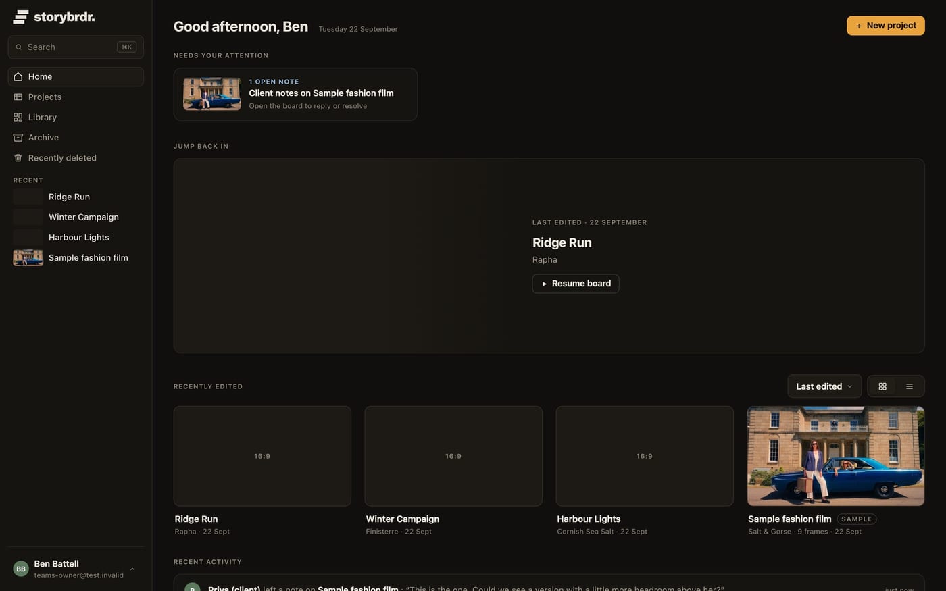Open Library from the sidebar
Viewport: 946px width, 591px height.
point(76,118)
